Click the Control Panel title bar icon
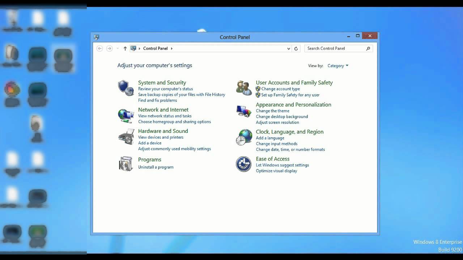The height and width of the screenshot is (260, 463). point(96,37)
